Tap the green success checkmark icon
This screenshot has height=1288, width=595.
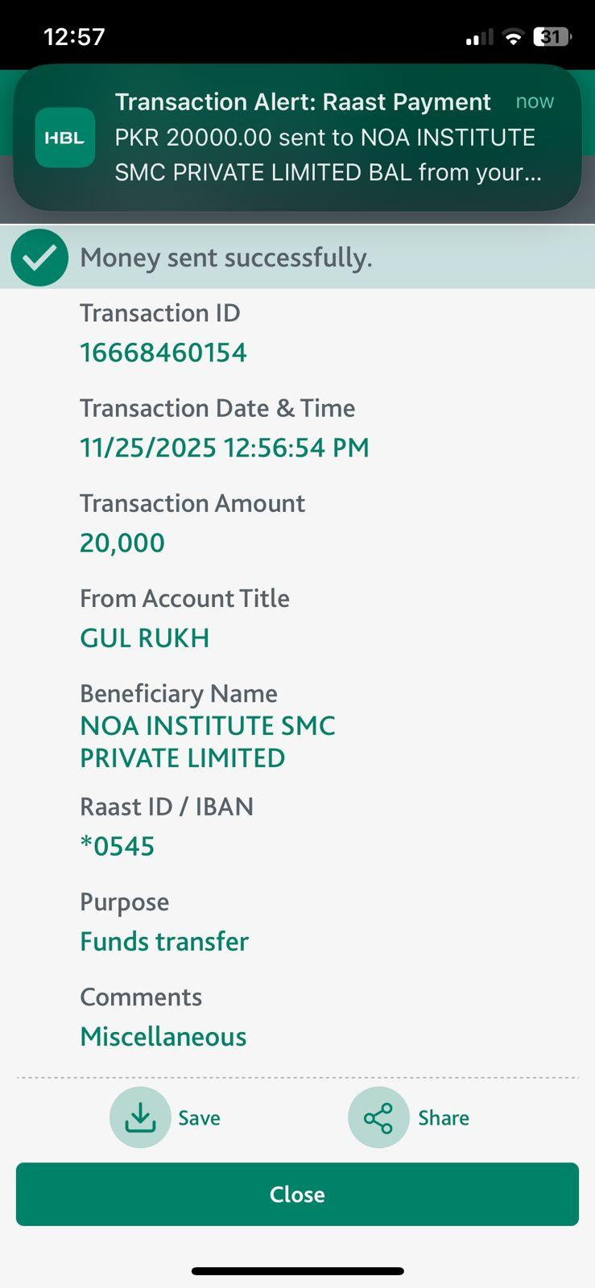tap(39, 258)
